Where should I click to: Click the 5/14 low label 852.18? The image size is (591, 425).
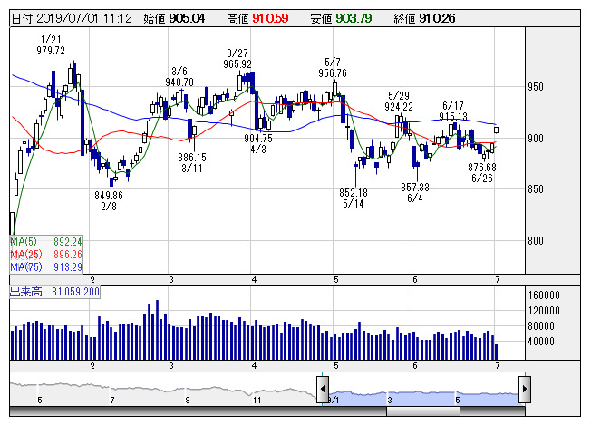tap(353, 192)
